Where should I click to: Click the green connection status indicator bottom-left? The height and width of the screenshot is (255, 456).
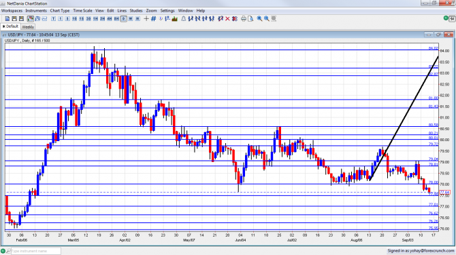pos(3,251)
